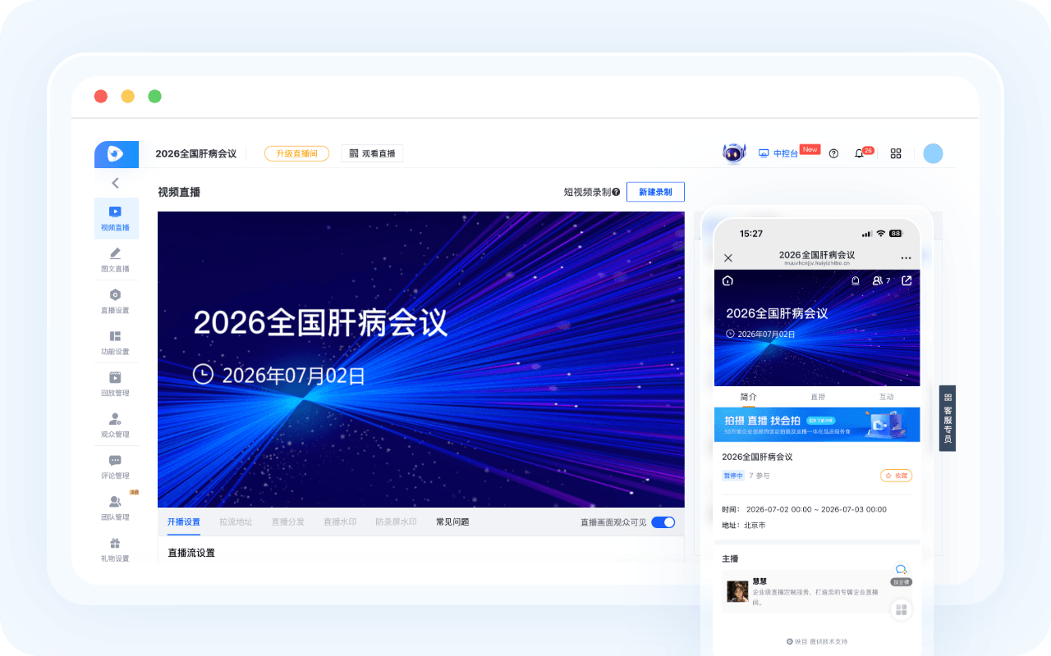Image resolution: width=1051 pixels, height=656 pixels.
Task: Open the user avatar menu
Action: 933,153
